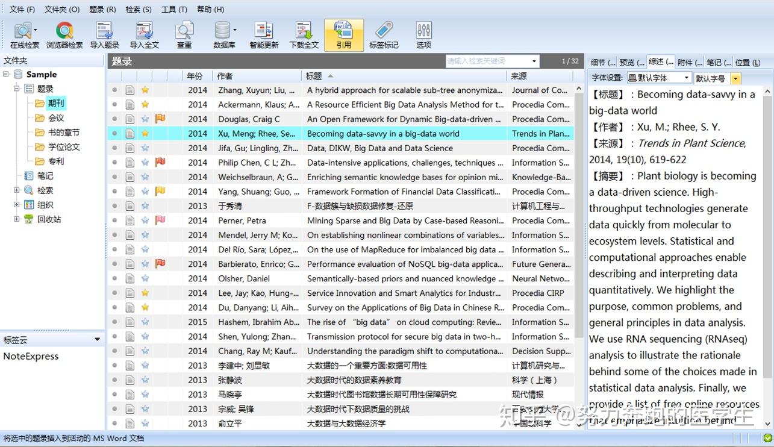Click the NoteExpress tag in tag cloud

click(31, 356)
